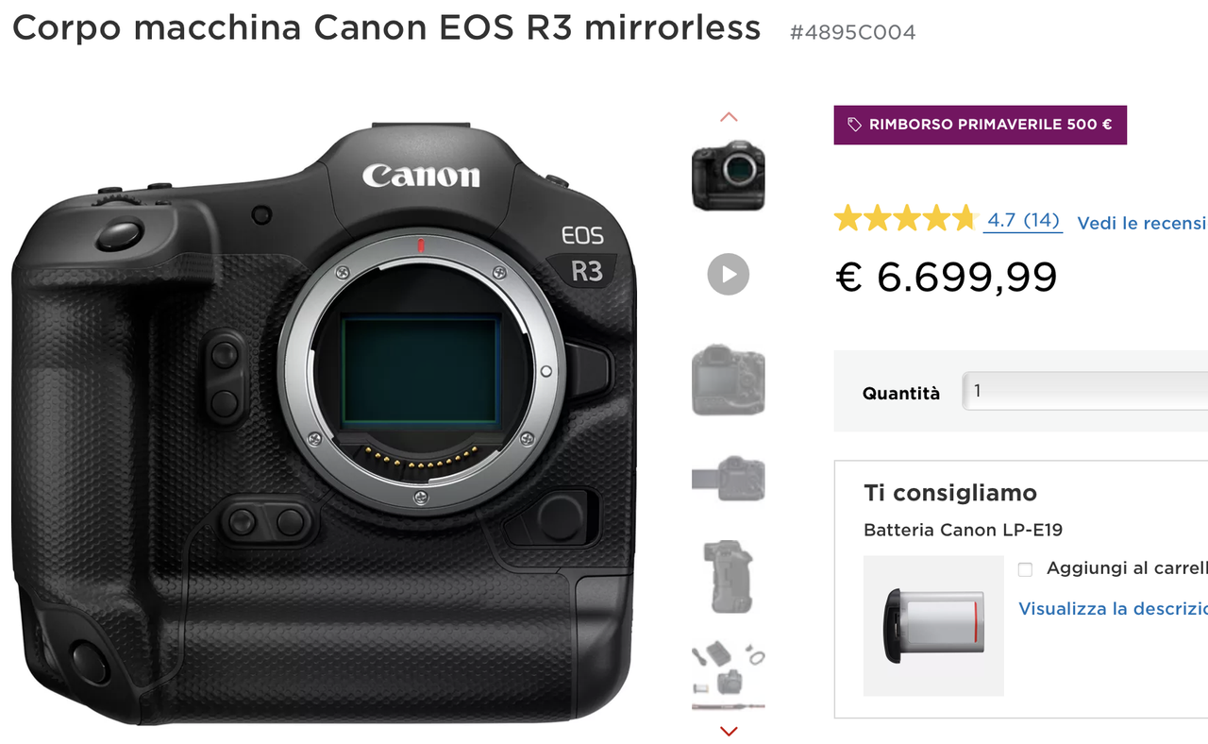Click the Batteria Canon LP-E19 title
1208x744 pixels.
click(963, 530)
